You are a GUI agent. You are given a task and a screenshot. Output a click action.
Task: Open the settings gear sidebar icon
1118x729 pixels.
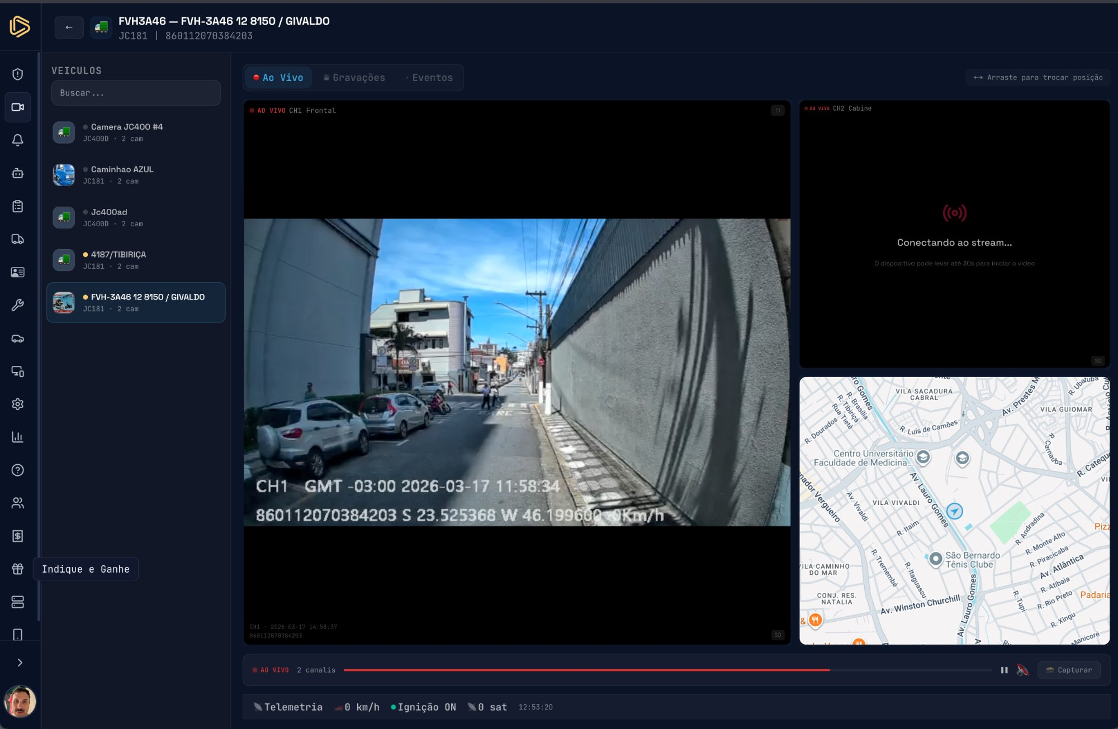18,404
